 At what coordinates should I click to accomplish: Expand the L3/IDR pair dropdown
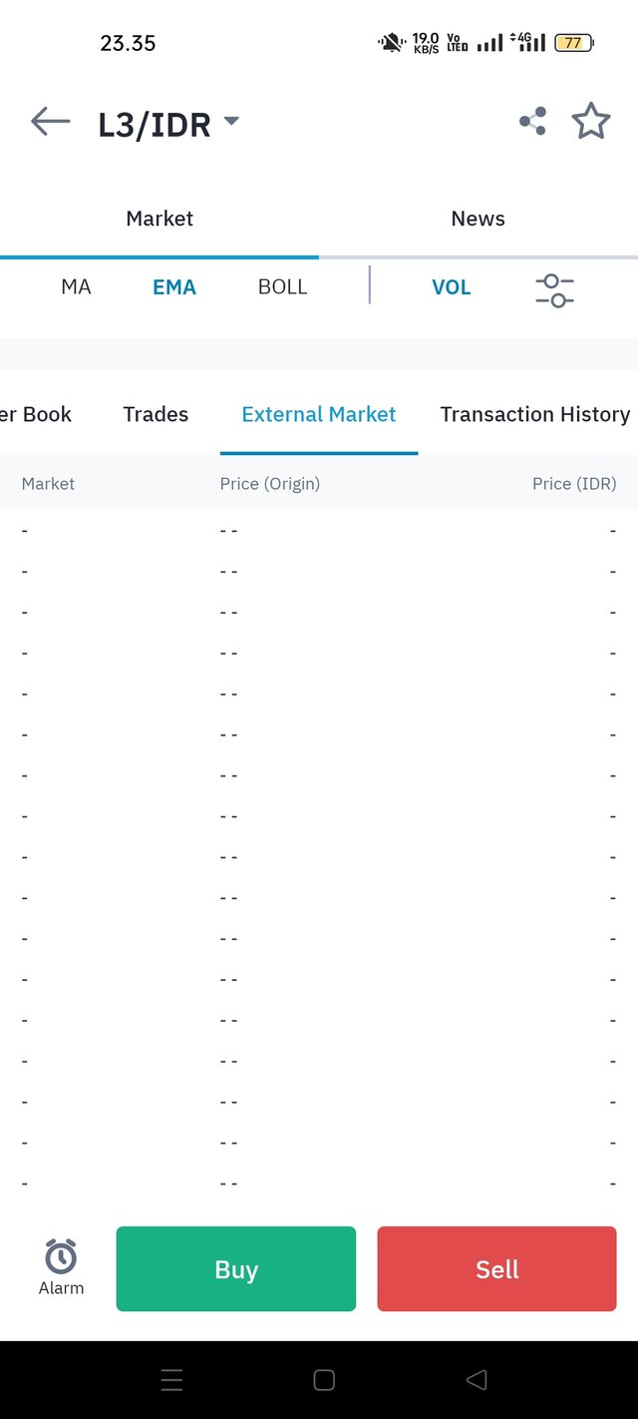231,122
